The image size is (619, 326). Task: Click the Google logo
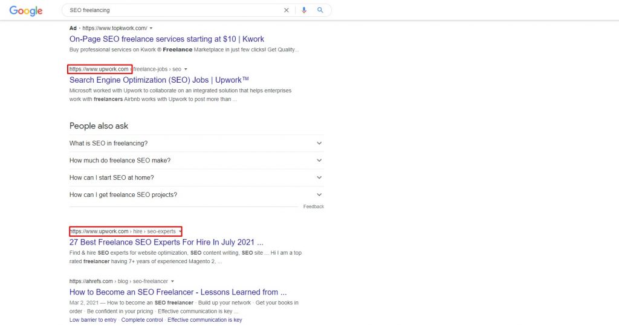(26, 11)
